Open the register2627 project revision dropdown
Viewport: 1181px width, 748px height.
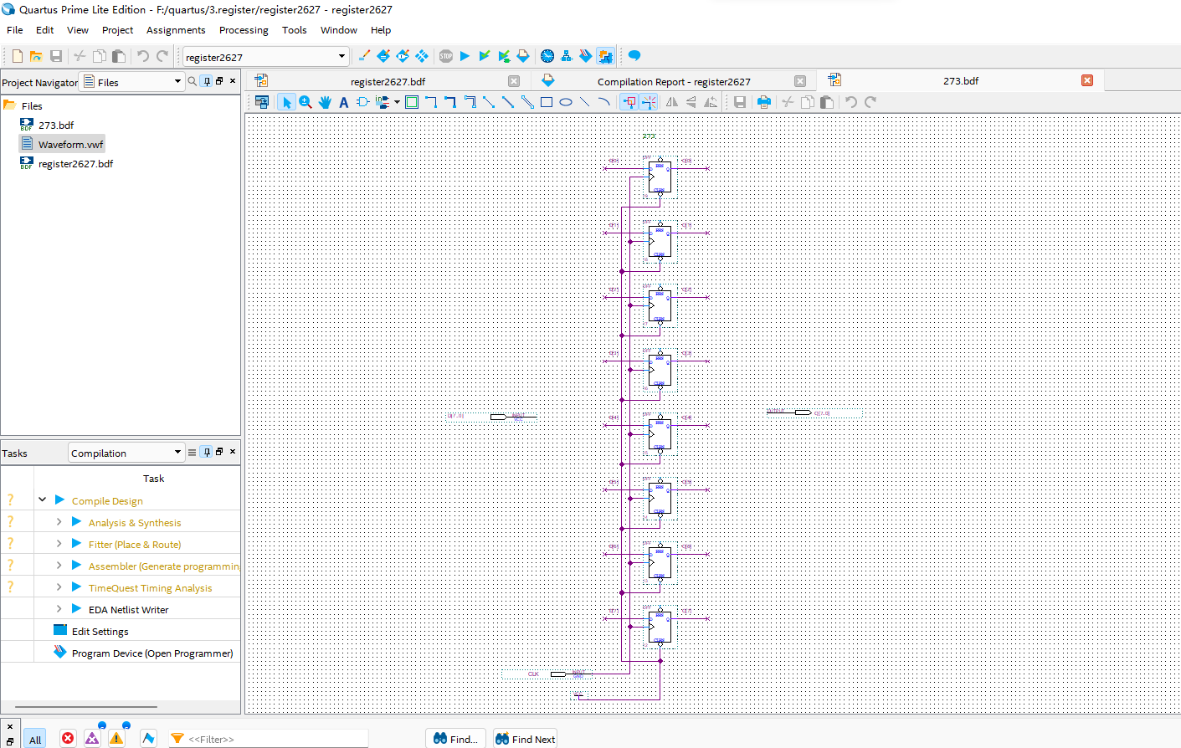341,57
